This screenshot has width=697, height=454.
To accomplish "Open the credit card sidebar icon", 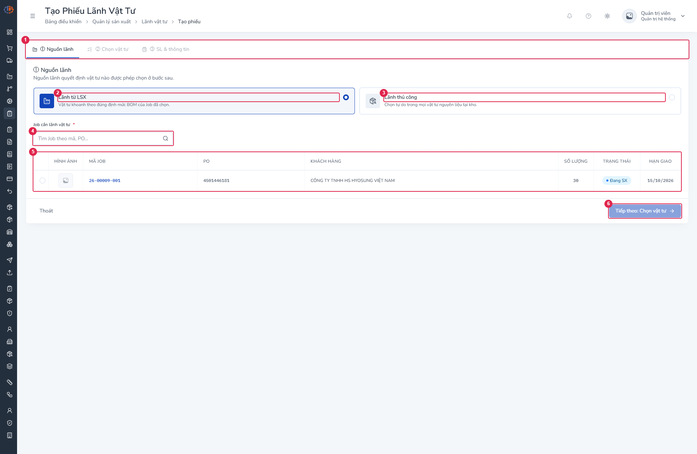I will click(x=9, y=179).
